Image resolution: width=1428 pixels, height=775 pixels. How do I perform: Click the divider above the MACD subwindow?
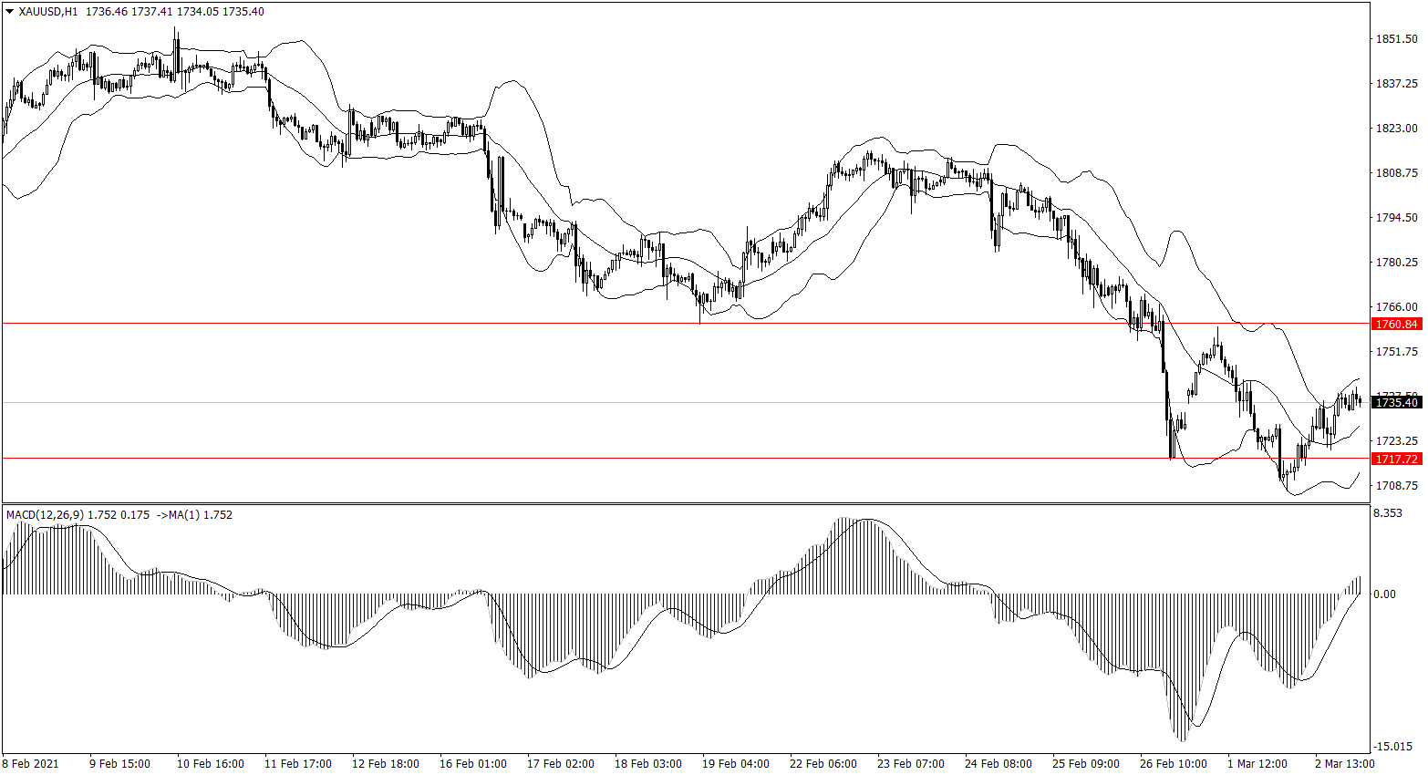pyautogui.click(x=684, y=502)
